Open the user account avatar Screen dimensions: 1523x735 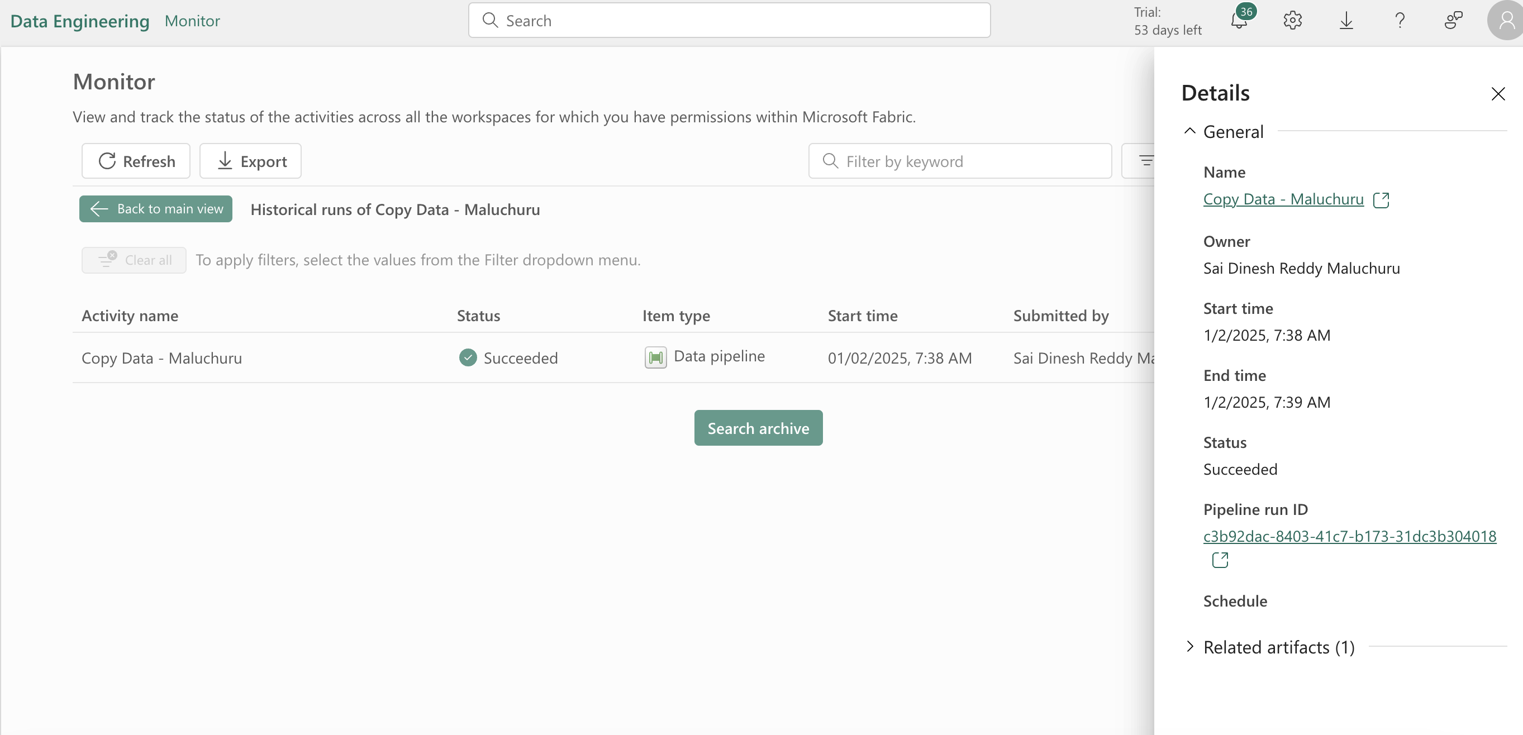[x=1505, y=20]
